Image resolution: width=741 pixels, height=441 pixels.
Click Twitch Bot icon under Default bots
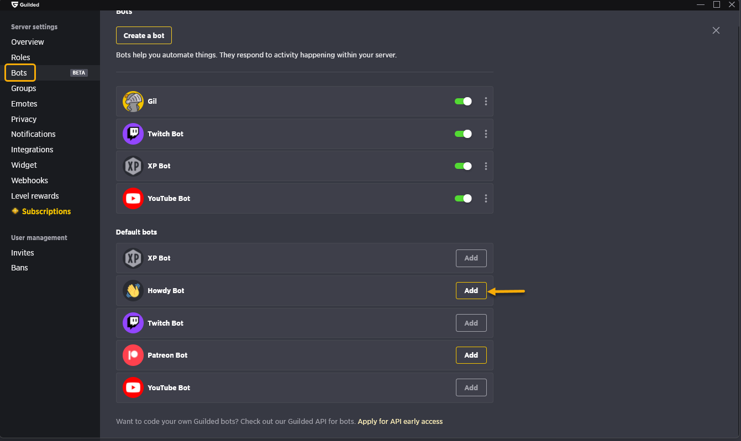pos(133,323)
